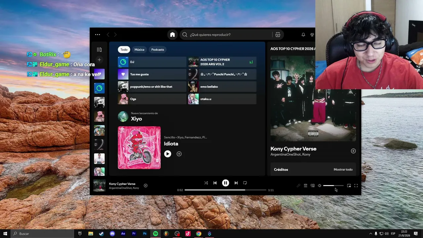Open the Idiota single cover art
The width and height of the screenshot is (423, 238).
[139, 148]
